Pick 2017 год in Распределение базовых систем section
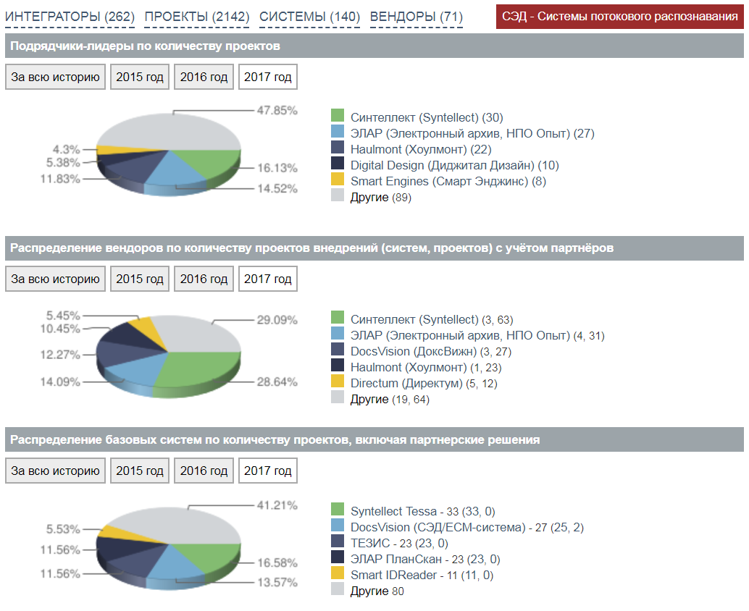The image size is (749, 611). point(267,471)
